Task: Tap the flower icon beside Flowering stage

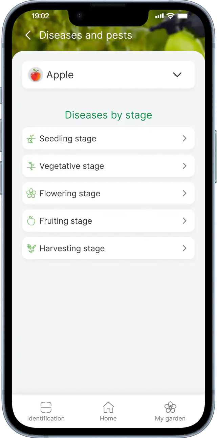Action: point(31,194)
